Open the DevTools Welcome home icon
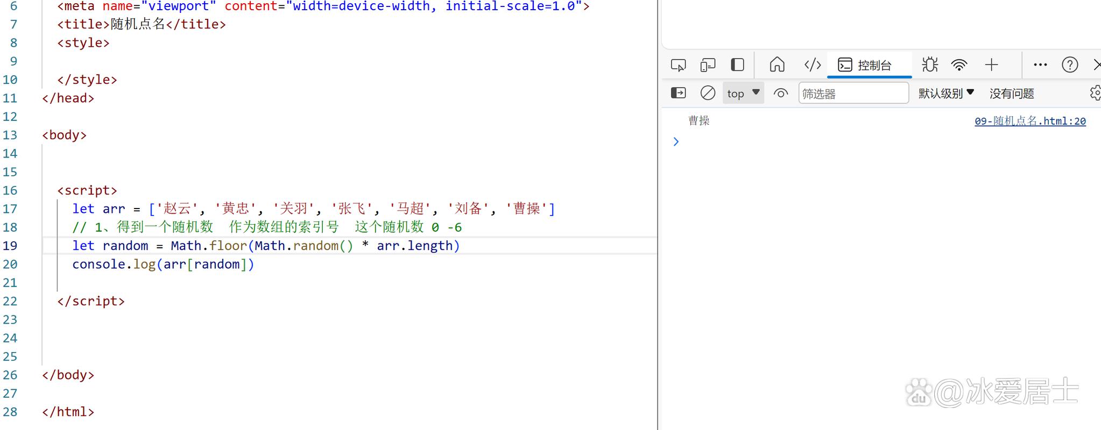 tap(777, 65)
